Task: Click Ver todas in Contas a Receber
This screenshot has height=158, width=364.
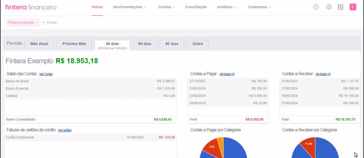Action: coord(323,74)
